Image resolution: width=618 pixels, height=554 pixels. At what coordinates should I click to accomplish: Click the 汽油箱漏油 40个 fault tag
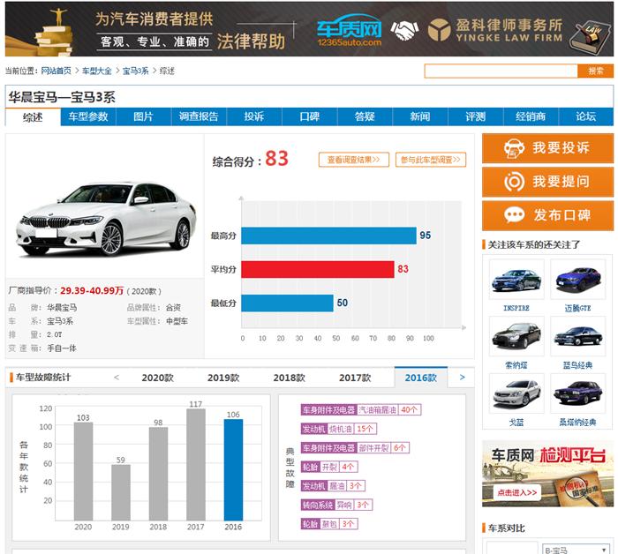click(361, 410)
